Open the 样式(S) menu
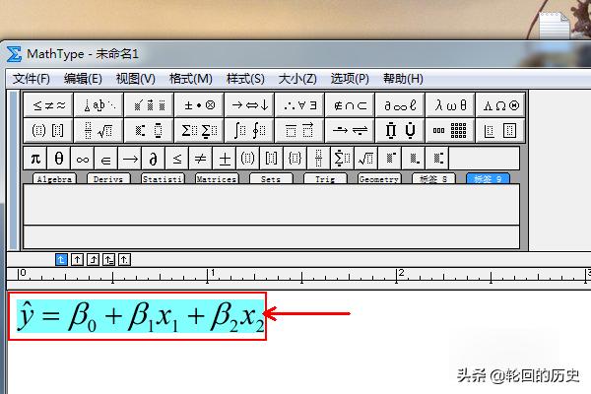Image resolution: width=591 pixels, height=394 pixels. (x=245, y=79)
